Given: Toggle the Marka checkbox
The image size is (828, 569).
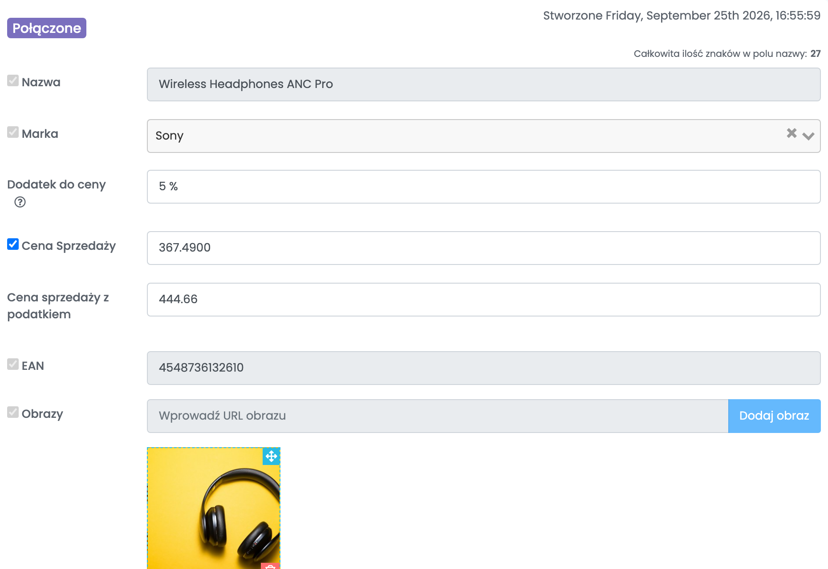Looking at the screenshot, I should pos(13,132).
